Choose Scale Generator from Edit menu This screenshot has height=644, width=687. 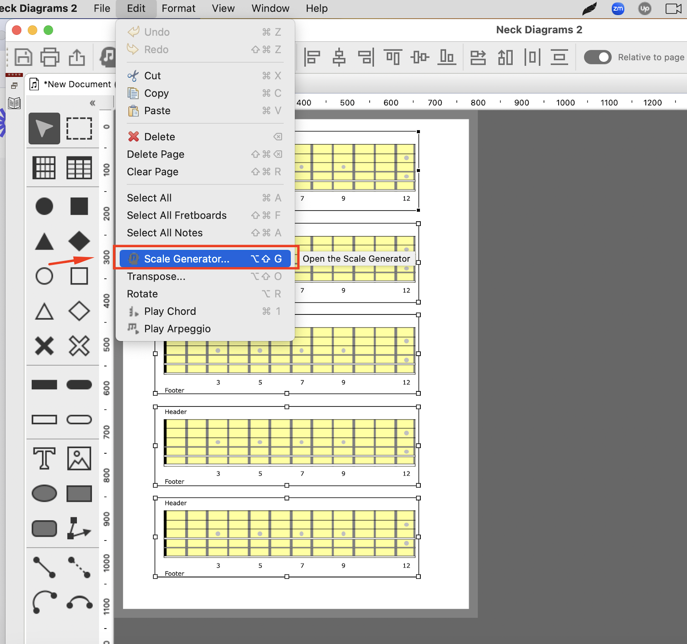pos(205,259)
